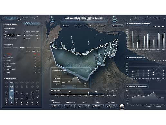Screen dimensions: 166x125
Task: Close the Precipitation forecast popup
Action: (87, 70)
